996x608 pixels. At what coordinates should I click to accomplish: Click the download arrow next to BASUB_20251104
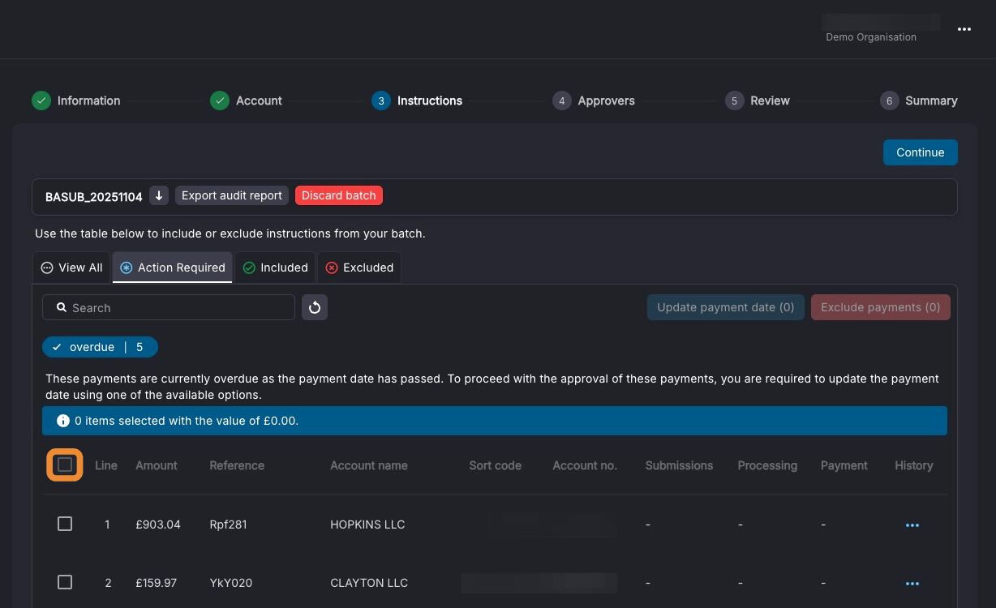point(159,195)
